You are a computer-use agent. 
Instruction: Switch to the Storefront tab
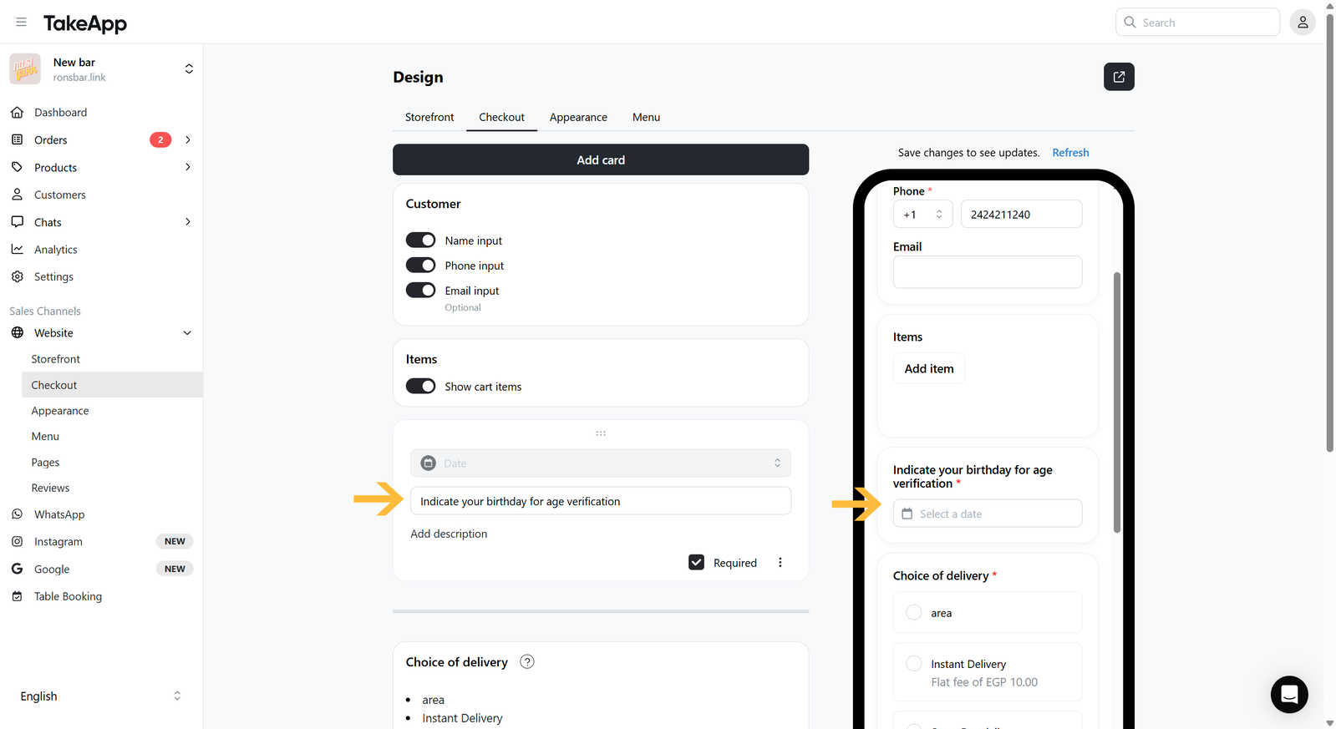[x=429, y=117]
